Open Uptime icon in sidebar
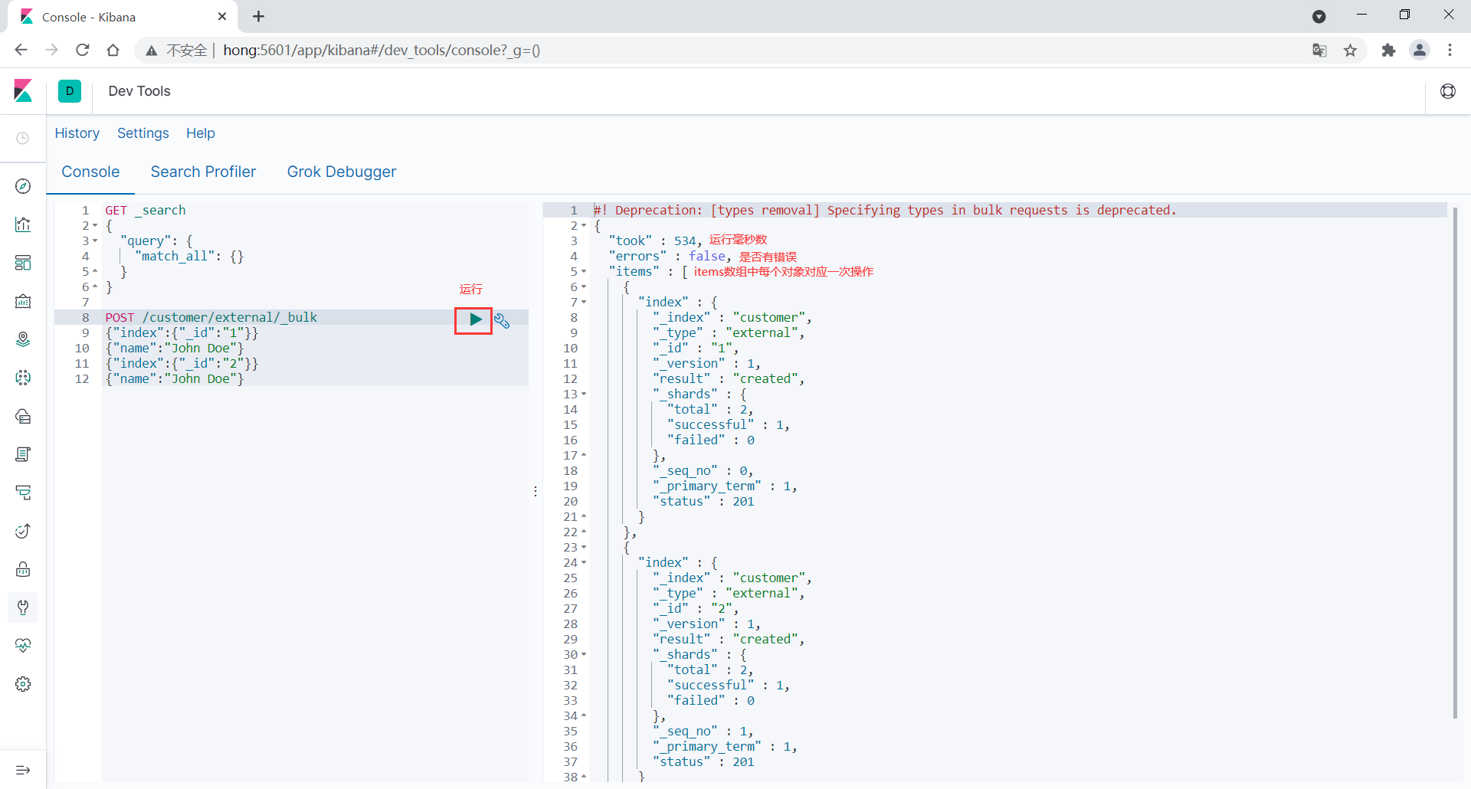Screen dimensions: 1471x789 pyautogui.click(x=23, y=531)
